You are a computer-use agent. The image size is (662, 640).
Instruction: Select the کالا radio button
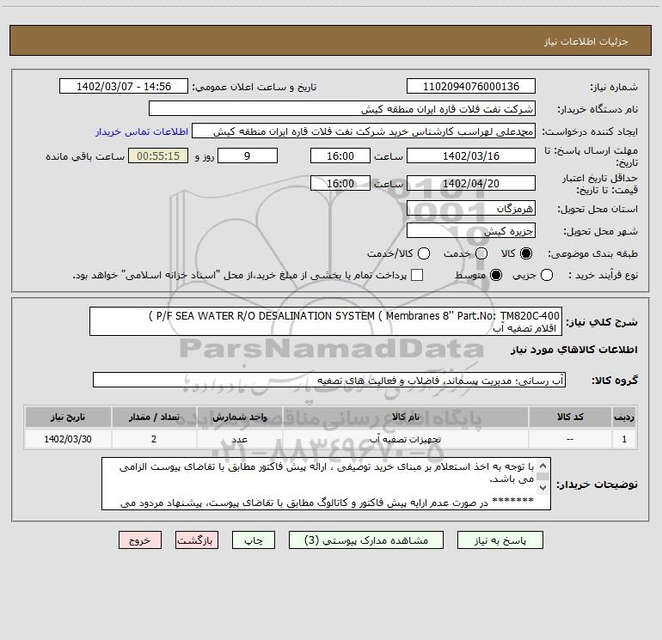526,253
